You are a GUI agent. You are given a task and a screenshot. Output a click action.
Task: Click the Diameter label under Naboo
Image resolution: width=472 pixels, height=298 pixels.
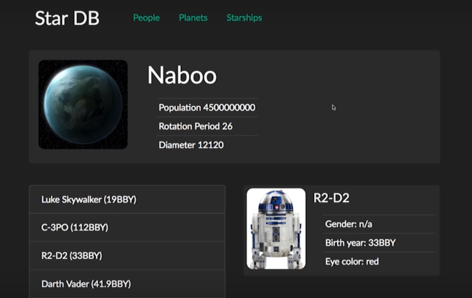coord(177,145)
